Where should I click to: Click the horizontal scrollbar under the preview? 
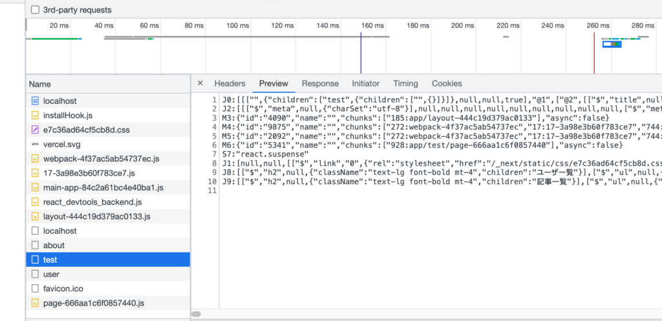pyautogui.click(x=197, y=314)
